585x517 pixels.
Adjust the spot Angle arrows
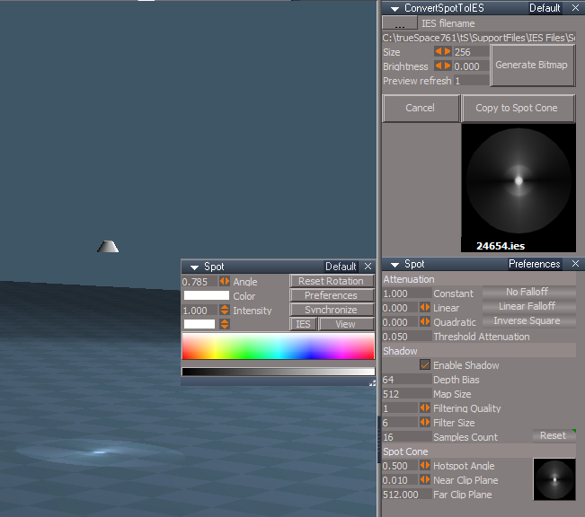pos(225,281)
